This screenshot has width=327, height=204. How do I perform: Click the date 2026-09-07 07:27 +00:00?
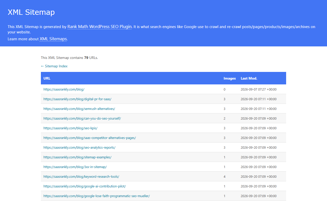(x=259, y=89)
